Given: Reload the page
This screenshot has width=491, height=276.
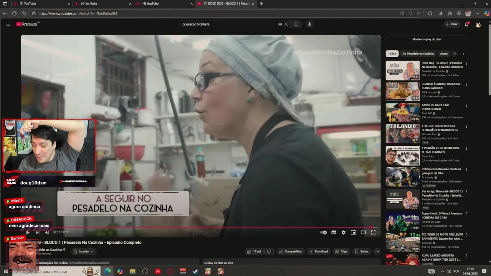Looking at the screenshot, I should click(x=14, y=13).
